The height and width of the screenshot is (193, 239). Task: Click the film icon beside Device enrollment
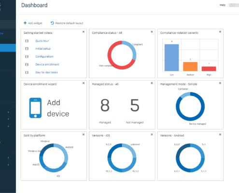tap(27, 65)
